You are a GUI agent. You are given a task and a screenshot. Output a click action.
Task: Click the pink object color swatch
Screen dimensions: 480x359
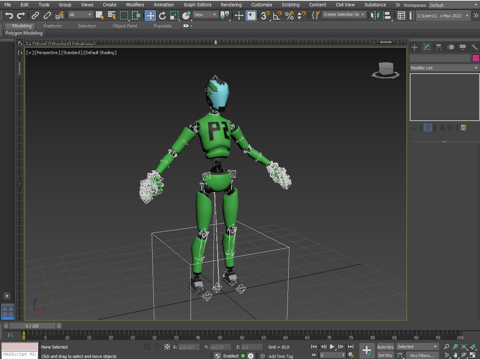coord(475,58)
